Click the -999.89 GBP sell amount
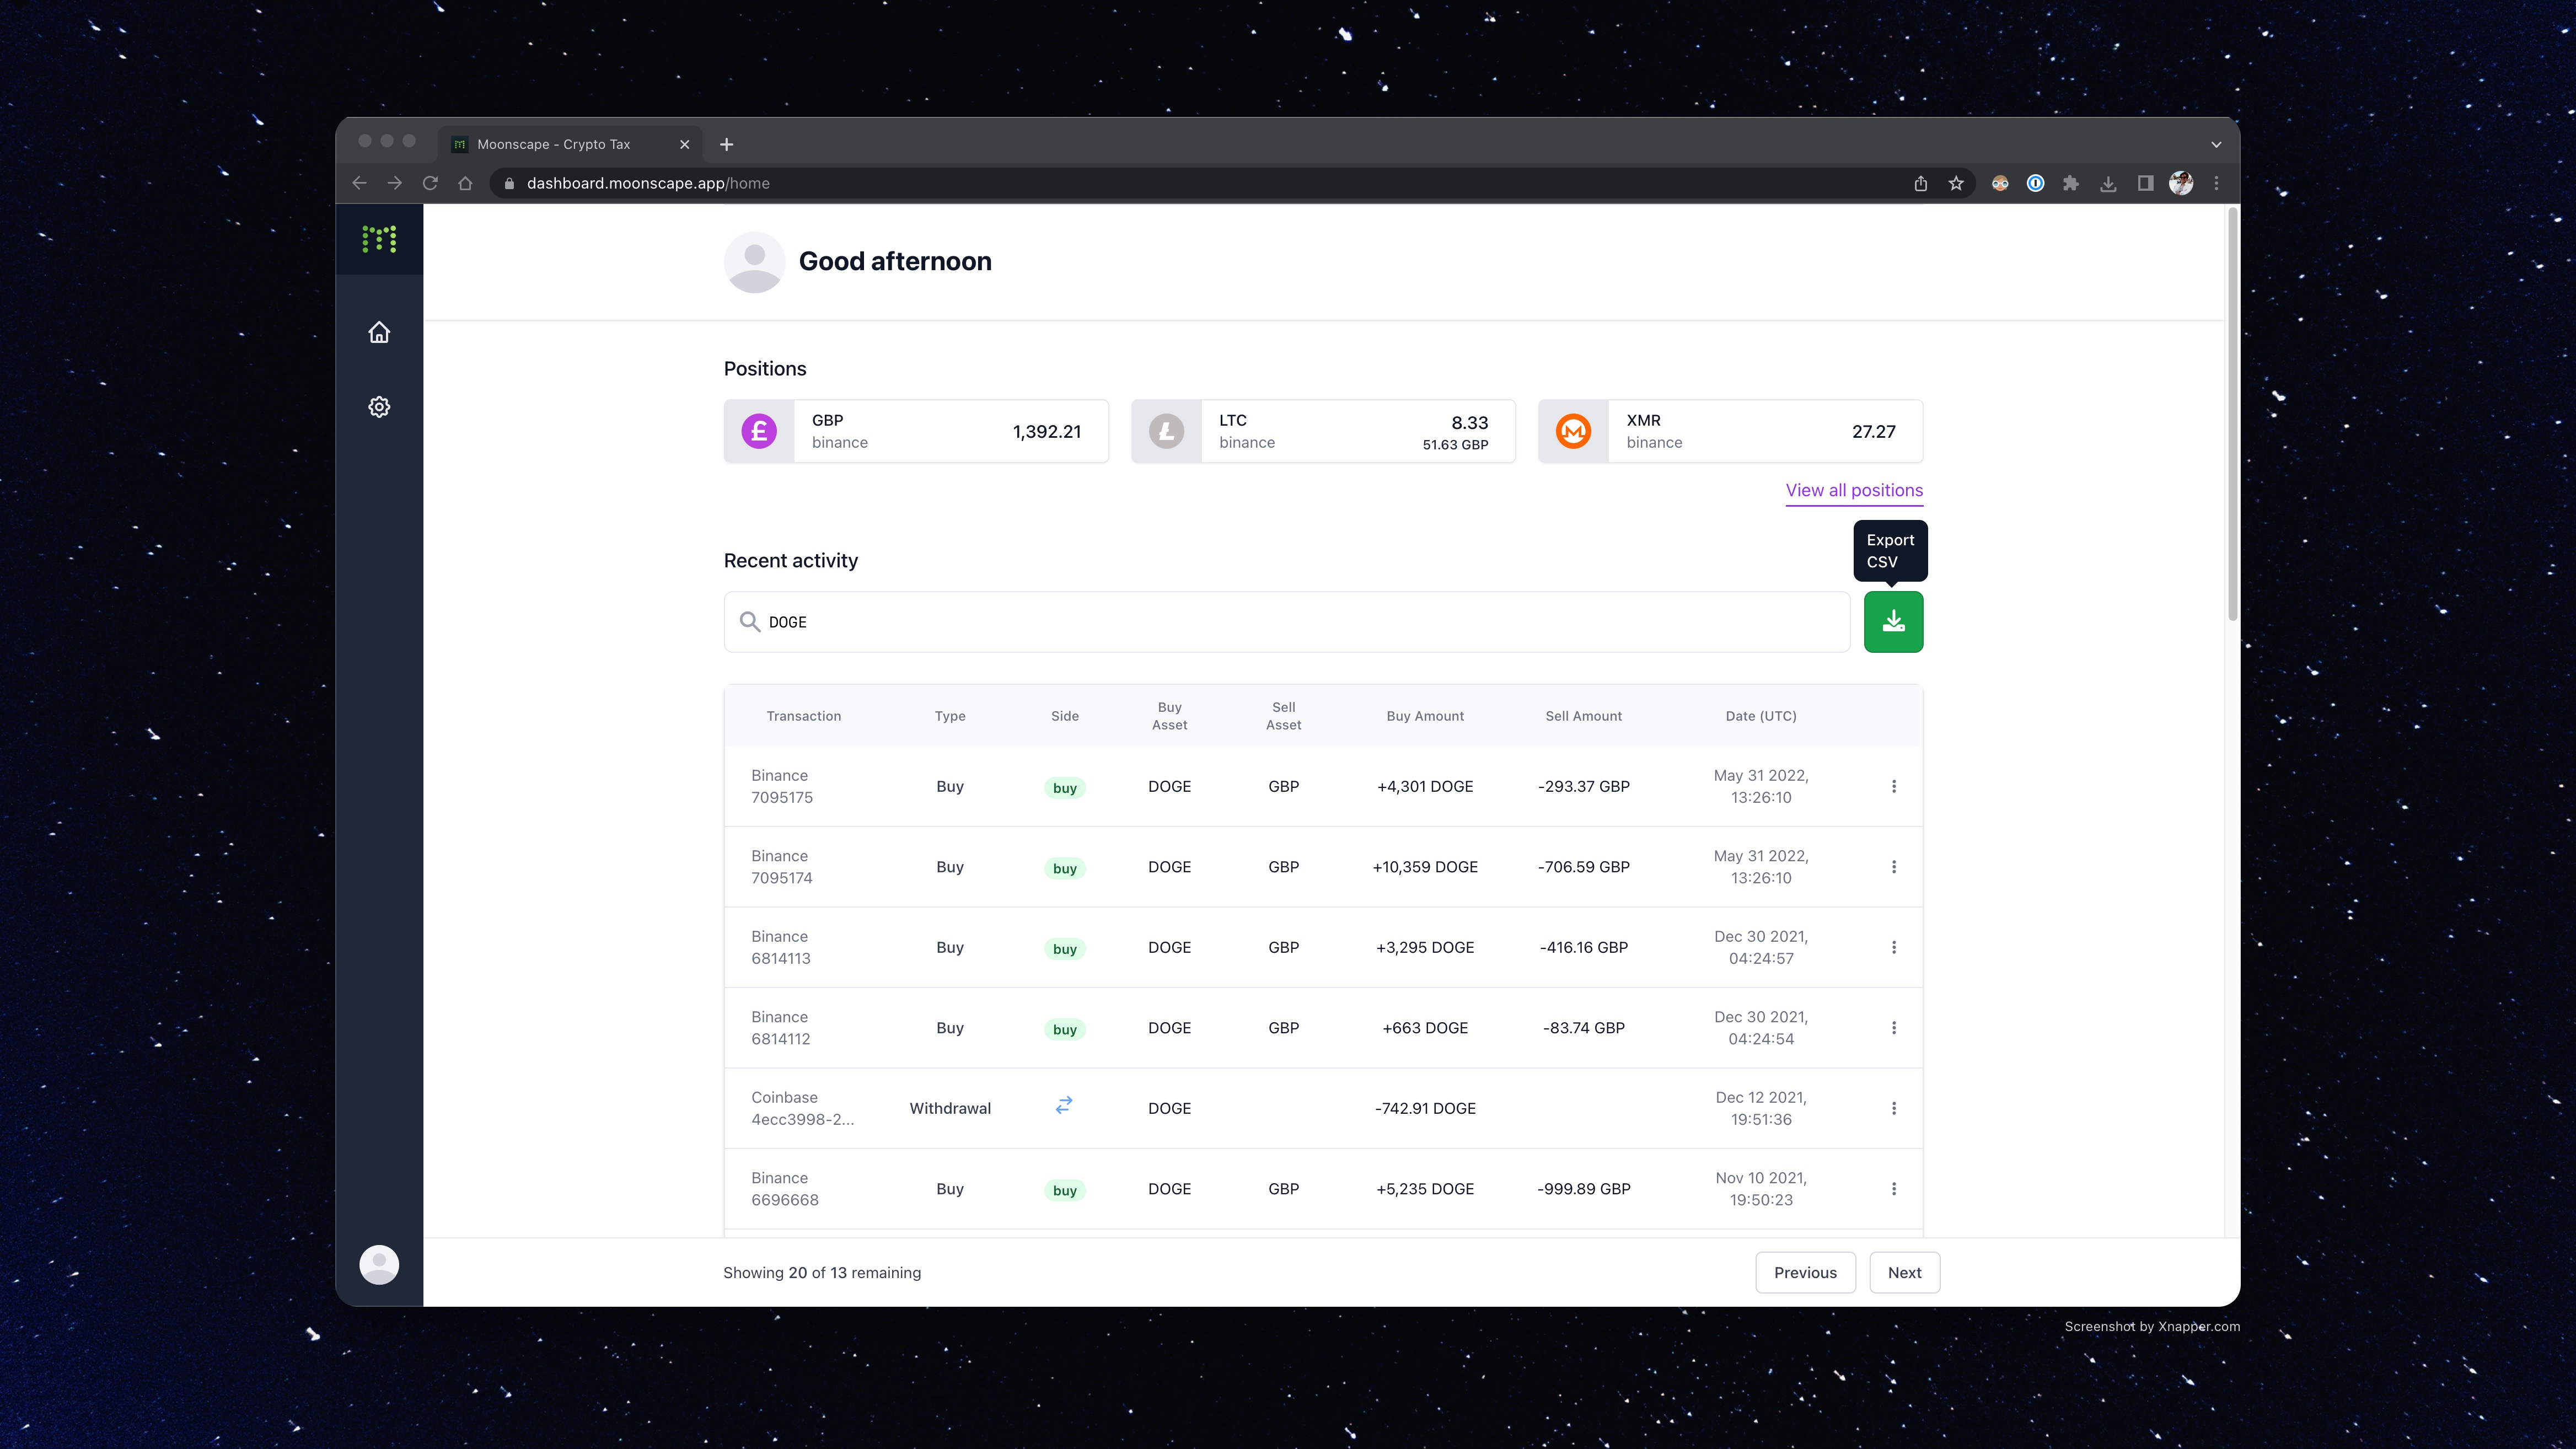 (1583, 1189)
